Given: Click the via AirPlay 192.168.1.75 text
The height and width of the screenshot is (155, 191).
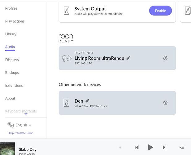Looking at the screenshot, I should [91, 106].
